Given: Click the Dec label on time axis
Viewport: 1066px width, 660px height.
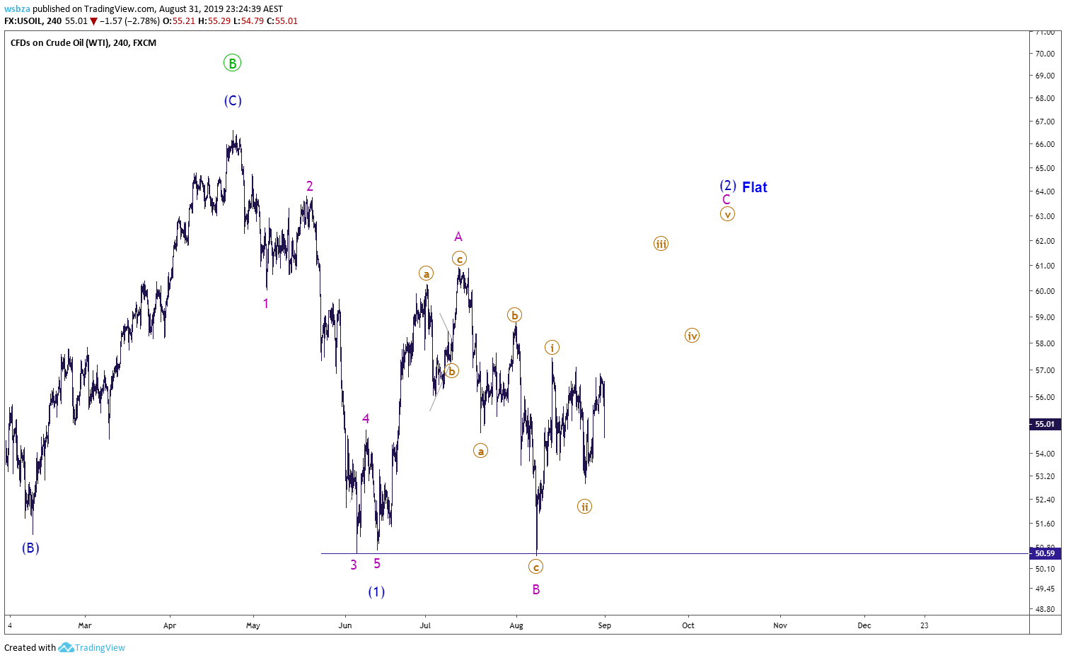Looking at the screenshot, I should pyautogui.click(x=864, y=625).
